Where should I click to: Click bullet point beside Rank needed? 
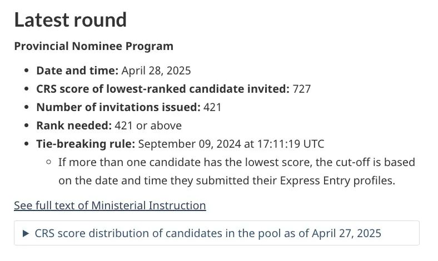(26, 126)
